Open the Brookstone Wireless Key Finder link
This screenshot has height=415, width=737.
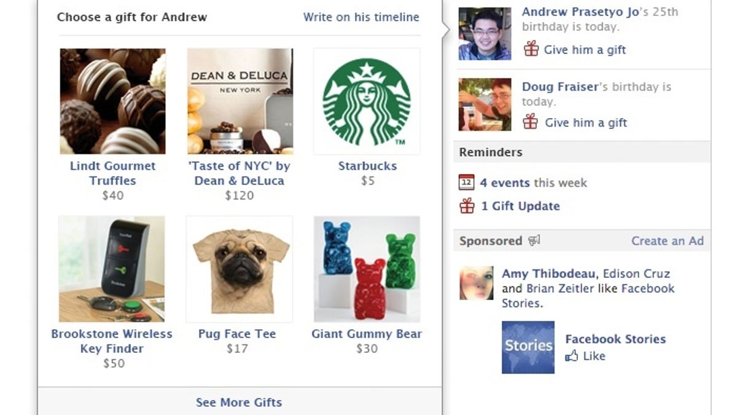pyautogui.click(x=112, y=341)
